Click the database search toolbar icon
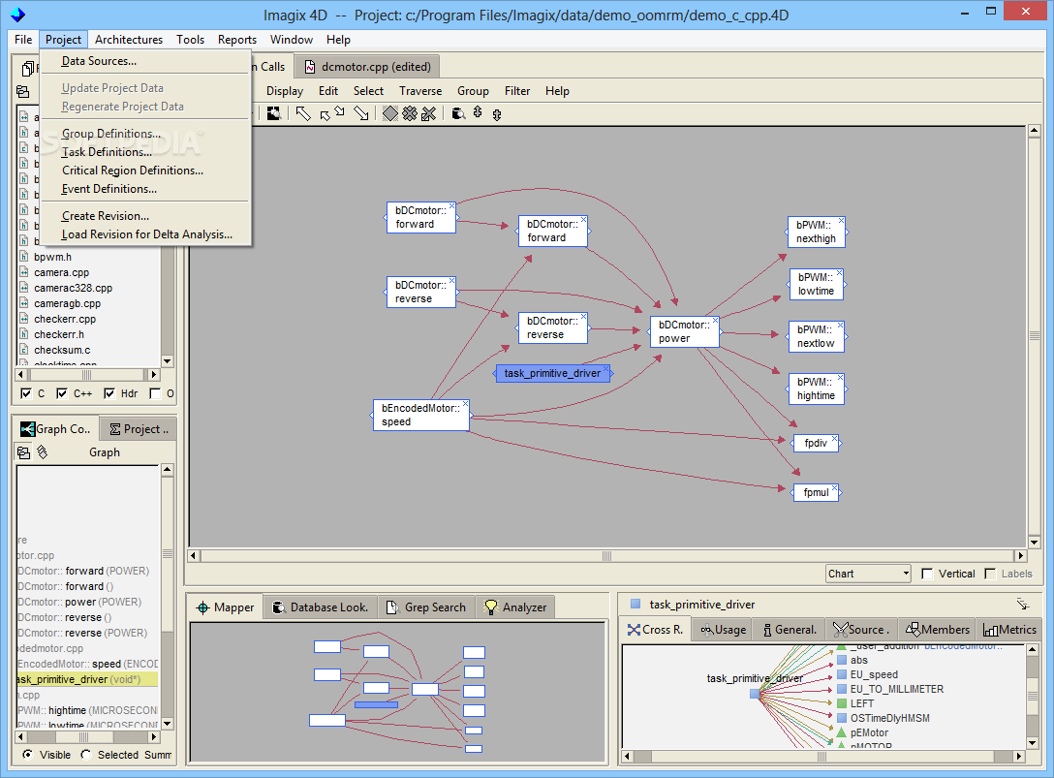This screenshot has height=778, width=1054. [x=458, y=113]
